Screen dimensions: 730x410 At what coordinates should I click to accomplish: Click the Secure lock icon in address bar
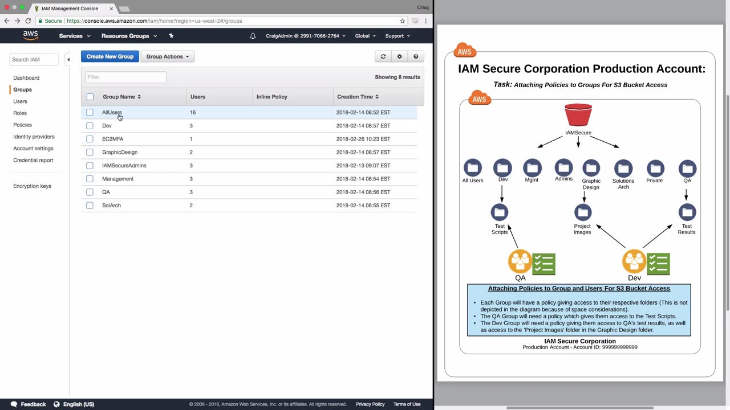[40, 20]
